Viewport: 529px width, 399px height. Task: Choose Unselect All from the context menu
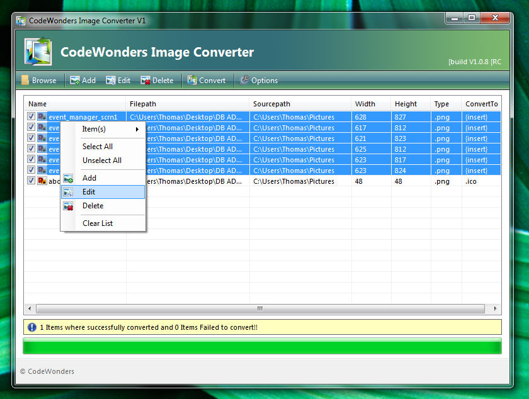click(x=103, y=160)
